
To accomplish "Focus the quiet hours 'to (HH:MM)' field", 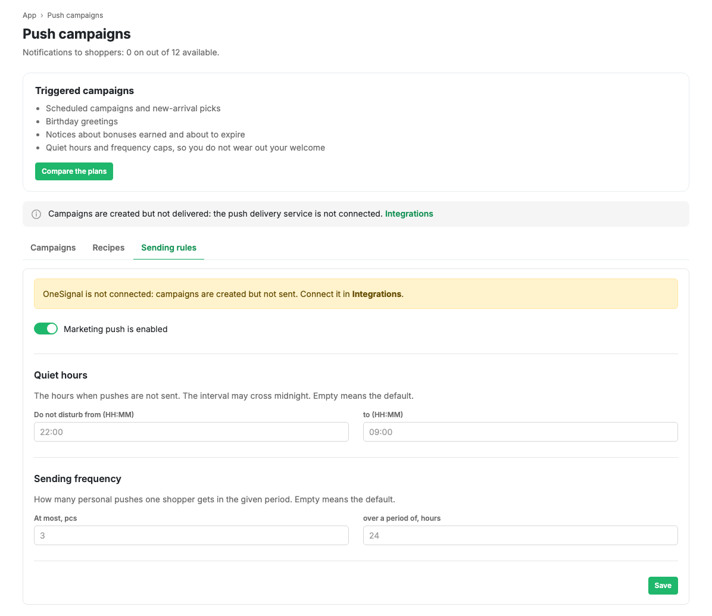I will (520, 431).
